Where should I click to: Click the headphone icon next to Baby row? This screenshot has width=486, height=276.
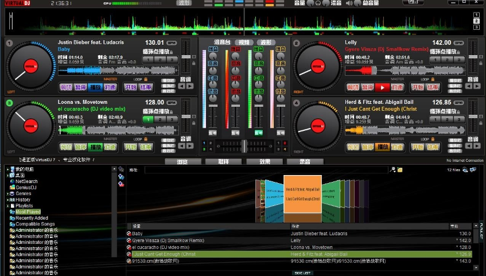(x=129, y=234)
